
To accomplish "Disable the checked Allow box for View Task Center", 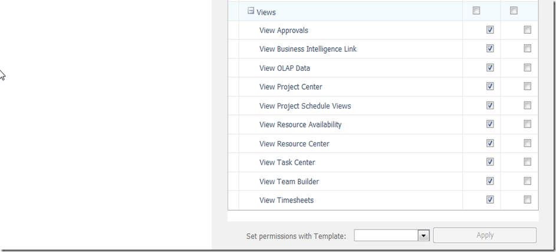I will 490,162.
